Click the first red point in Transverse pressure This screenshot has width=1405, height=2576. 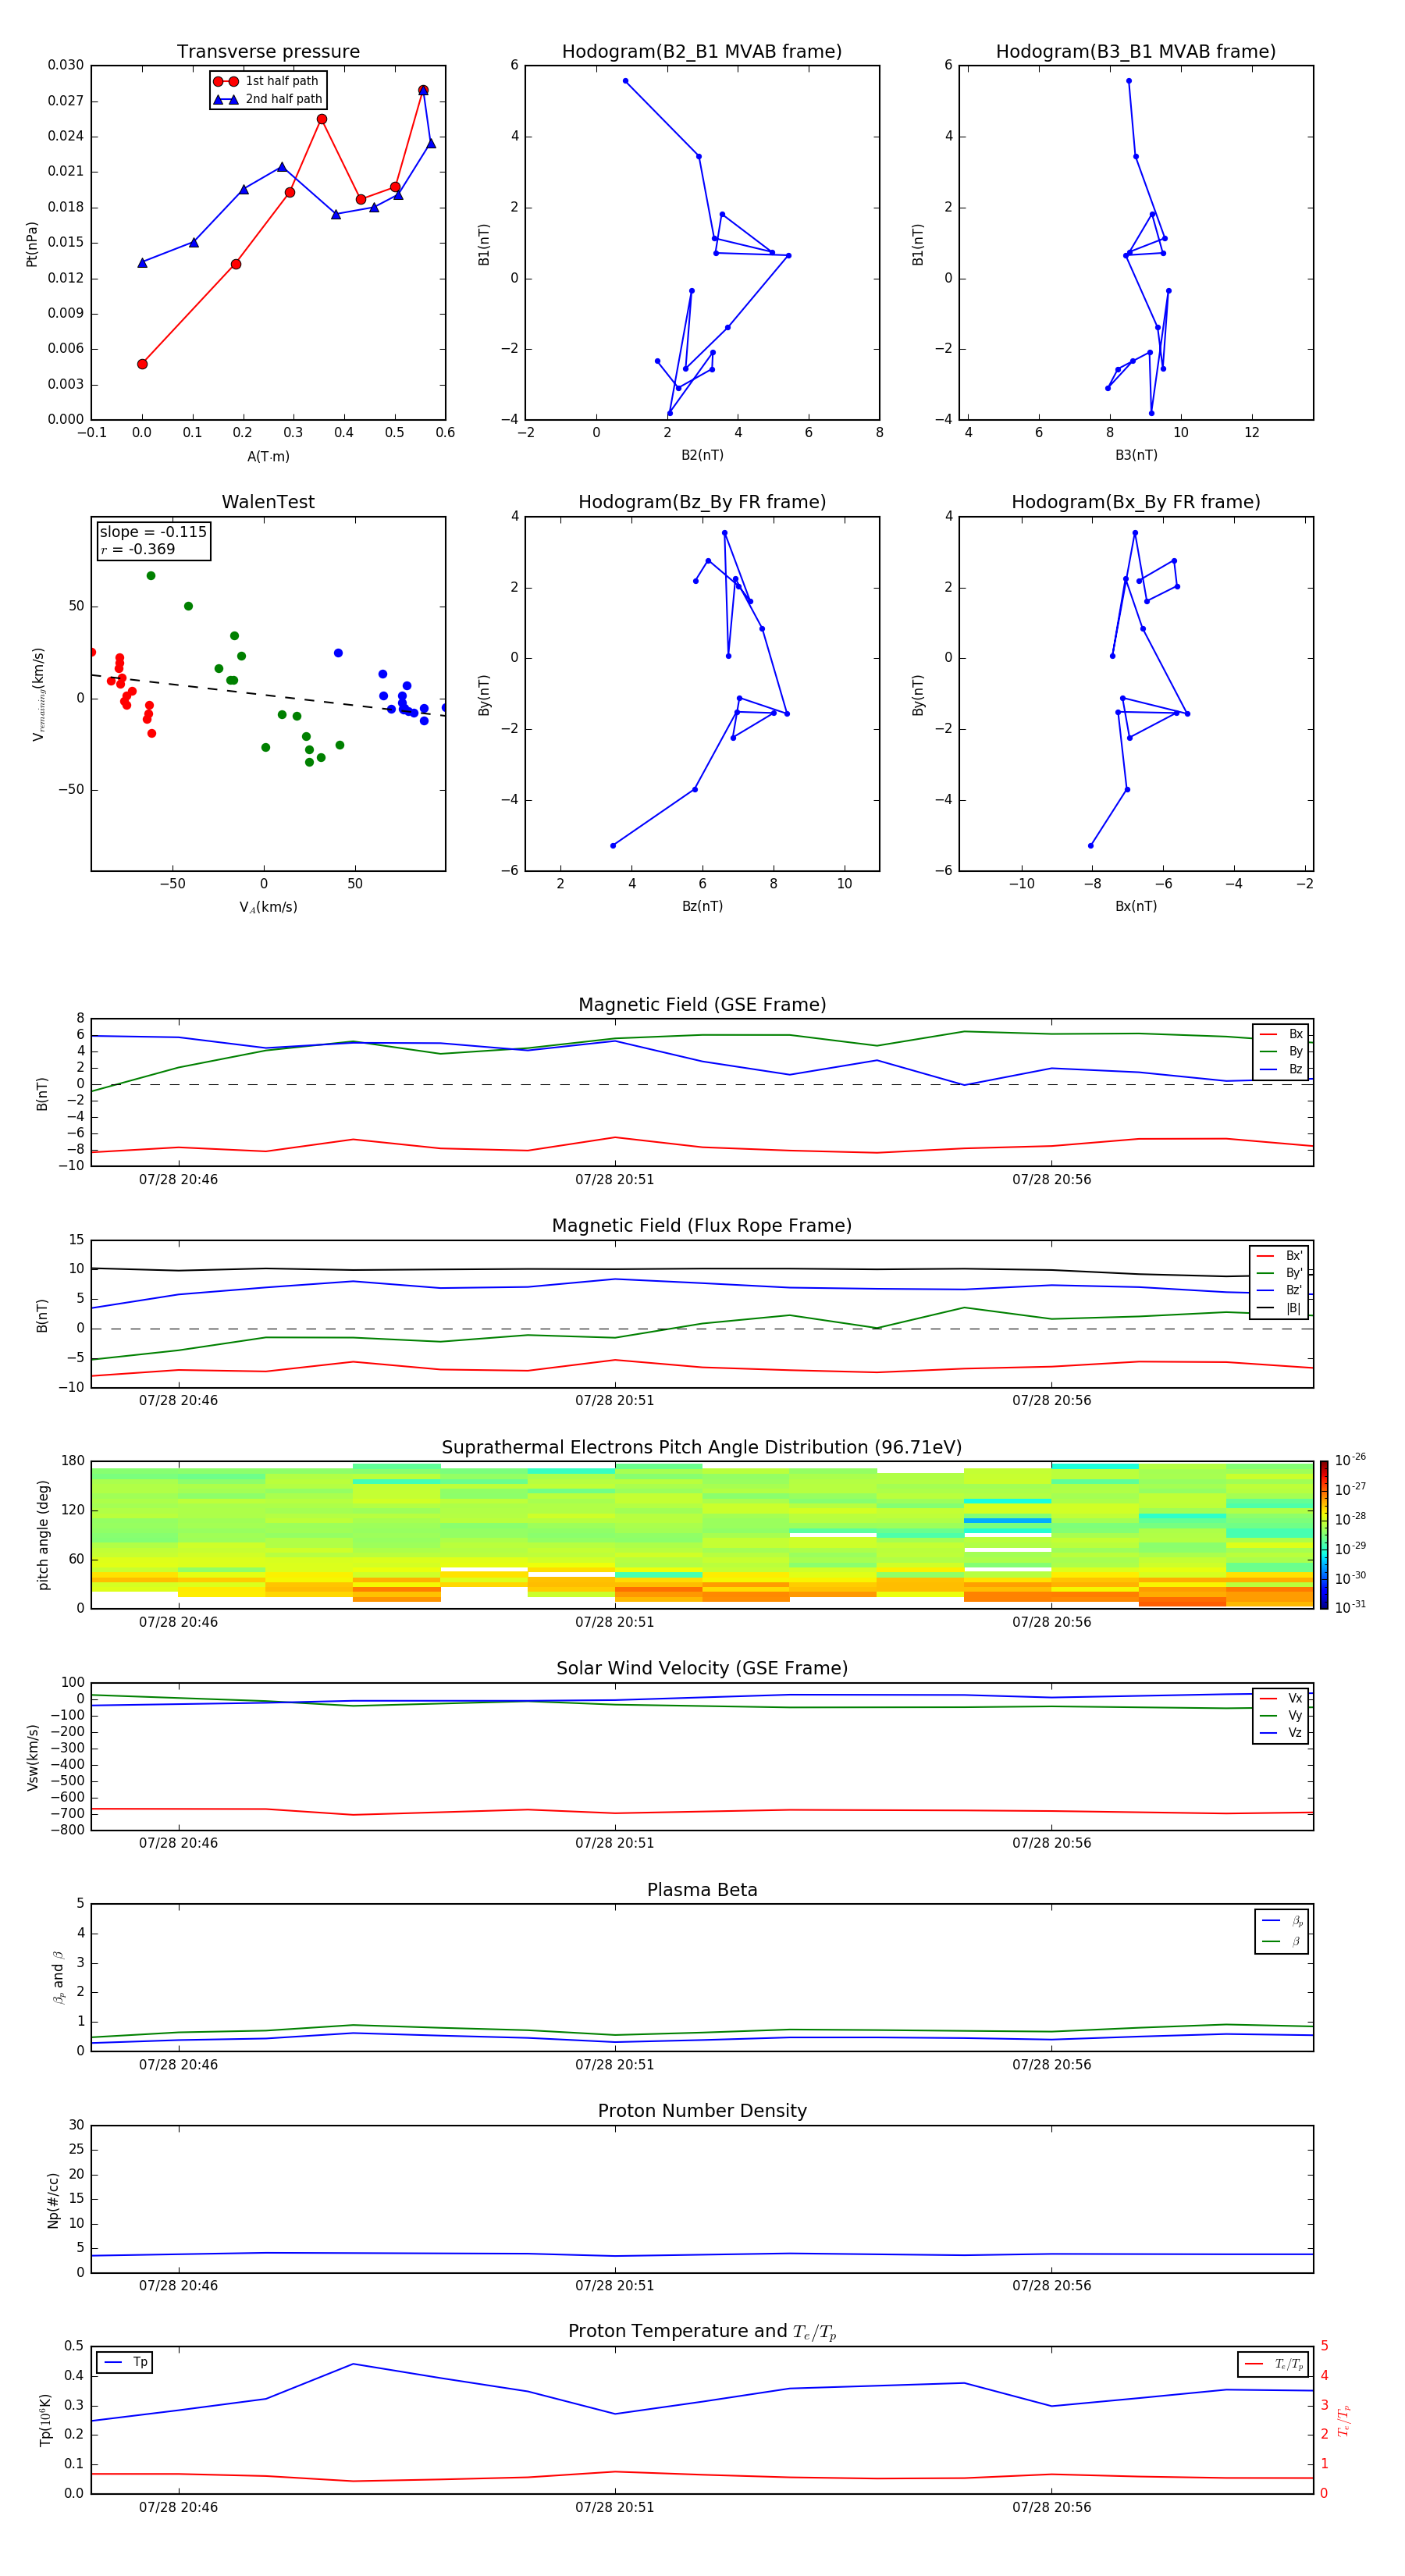[142, 364]
